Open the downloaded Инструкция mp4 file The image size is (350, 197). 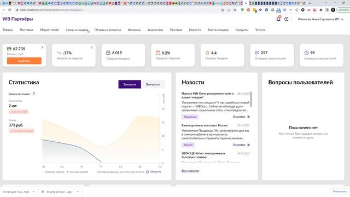tap(16, 192)
